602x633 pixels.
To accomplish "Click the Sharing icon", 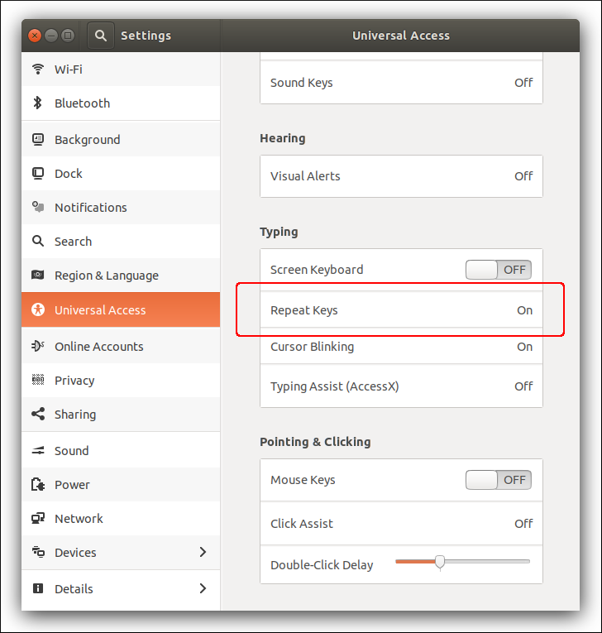I will [x=38, y=414].
